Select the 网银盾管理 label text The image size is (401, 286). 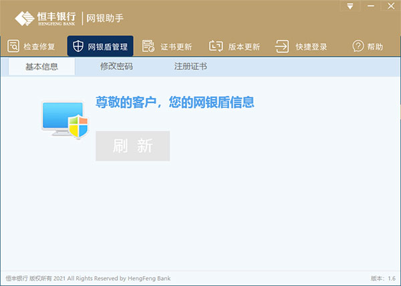coord(108,47)
